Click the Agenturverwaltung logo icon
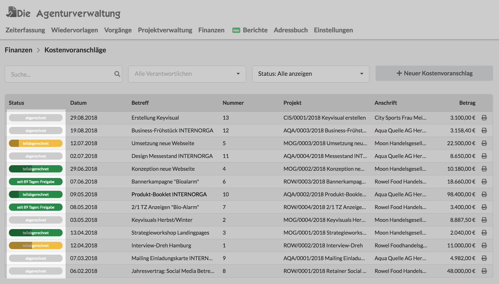The width and height of the screenshot is (499, 284). [x=11, y=13]
